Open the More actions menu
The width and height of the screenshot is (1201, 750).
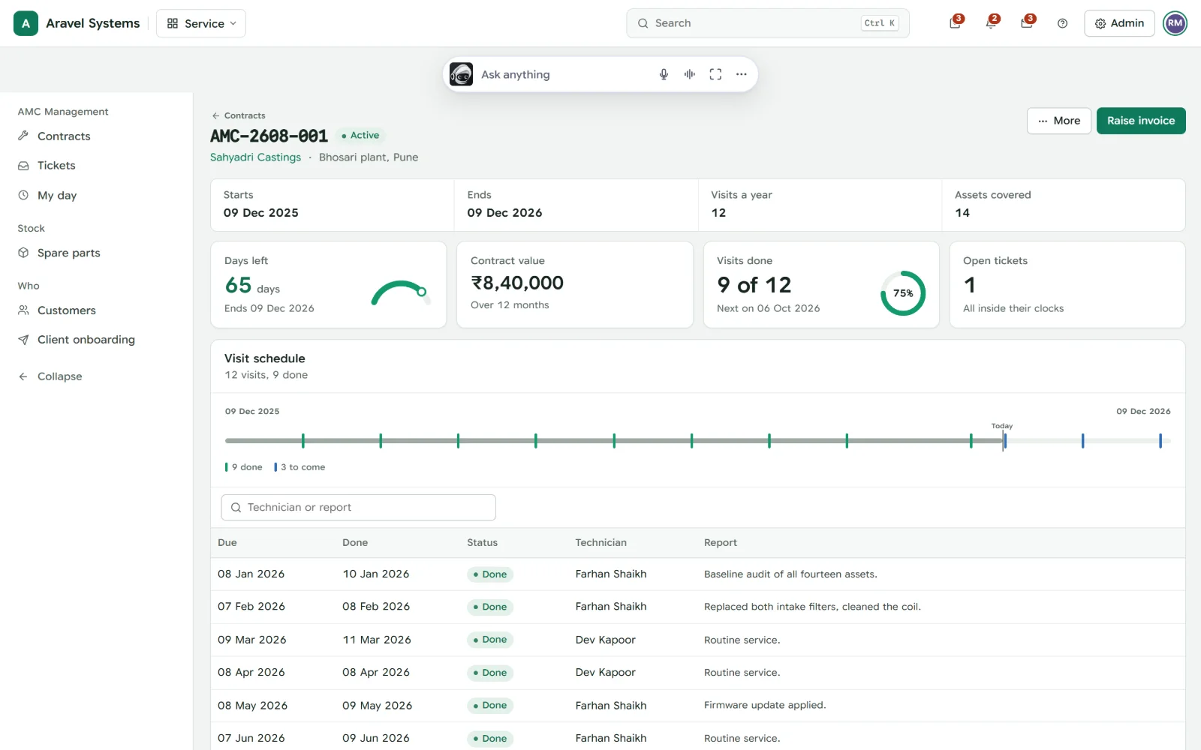click(1058, 121)
